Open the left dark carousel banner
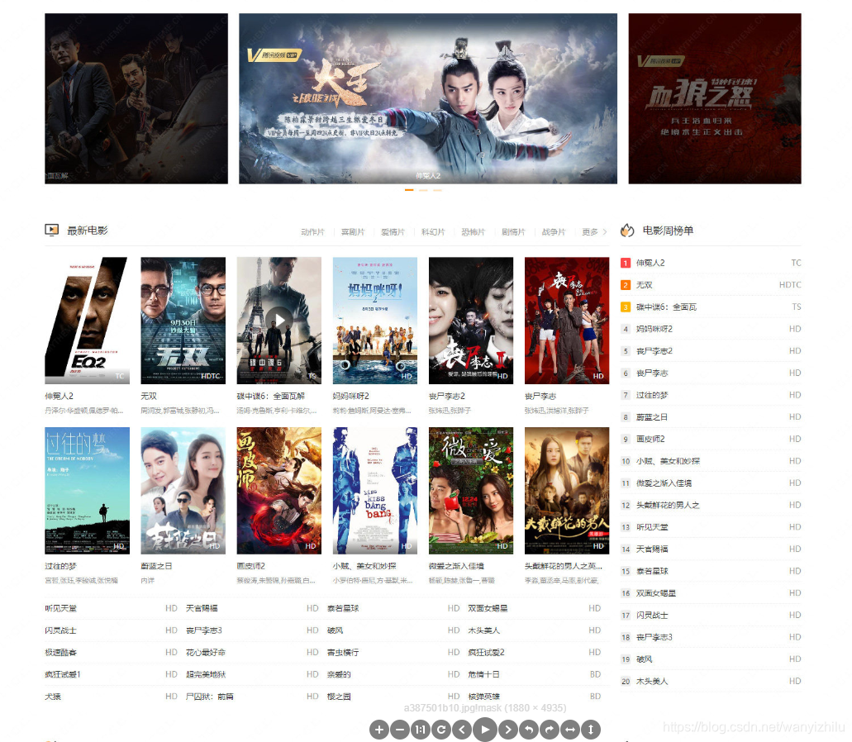Image resolution: width=852 pixels, height=742 pixels. pos(136,99)
